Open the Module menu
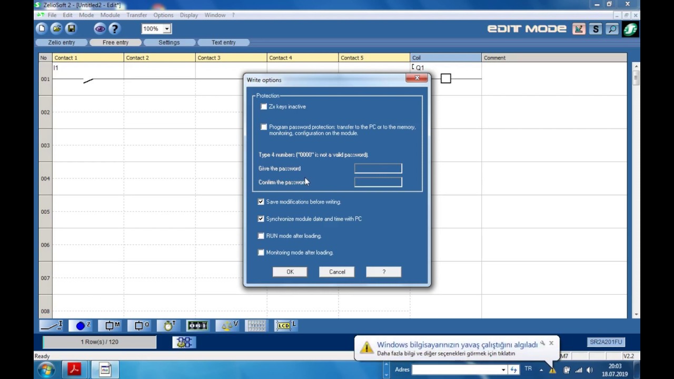 110,15
